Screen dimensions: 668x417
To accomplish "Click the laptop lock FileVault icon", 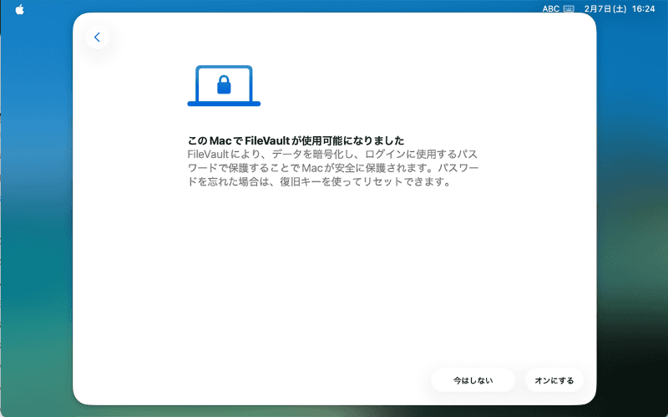I will coord(224,86).
